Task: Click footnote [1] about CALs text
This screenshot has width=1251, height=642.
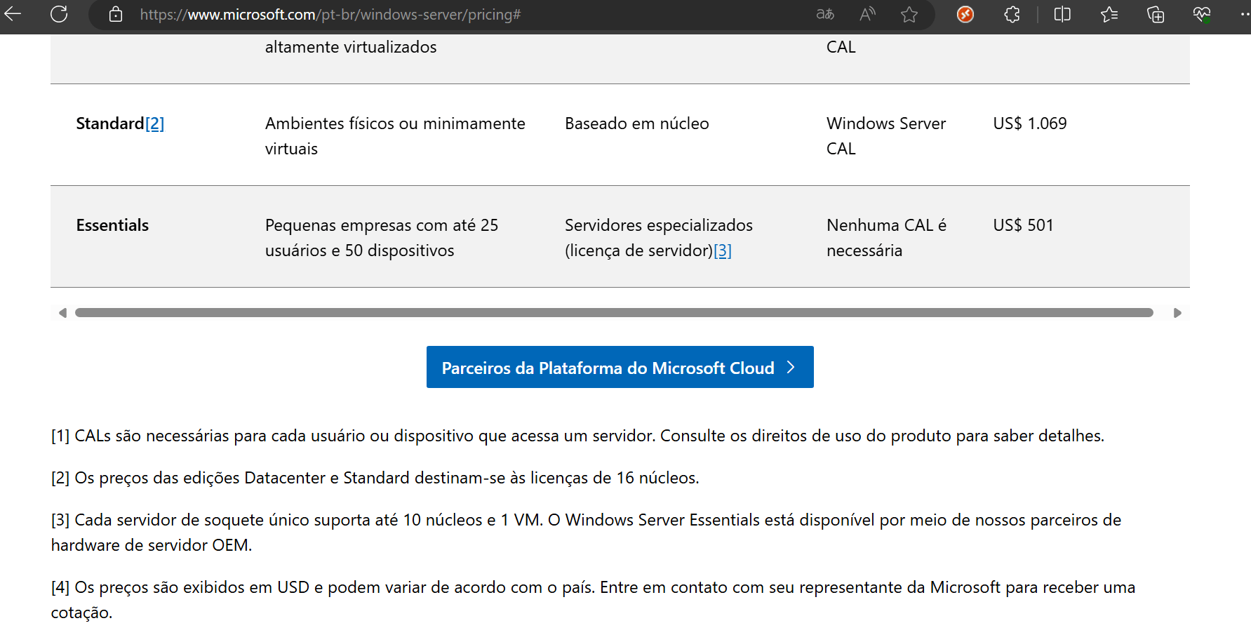Action: 577,436
